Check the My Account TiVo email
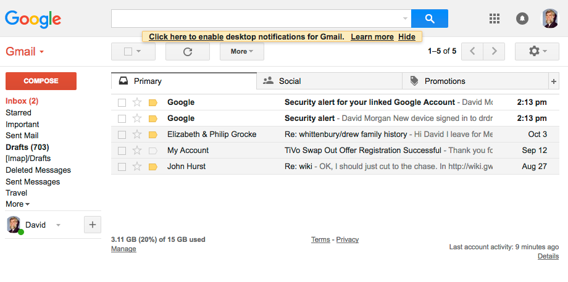 click(x=122, y=151)
